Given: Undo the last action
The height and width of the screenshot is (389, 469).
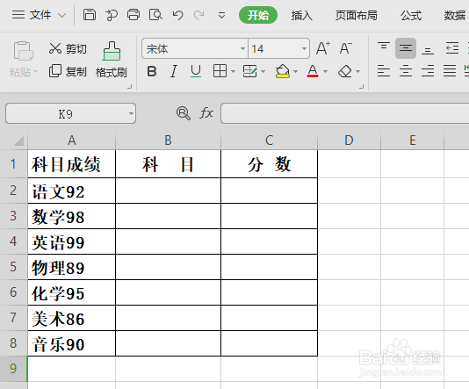Looking at the screenshot, I should coord(177,15).
